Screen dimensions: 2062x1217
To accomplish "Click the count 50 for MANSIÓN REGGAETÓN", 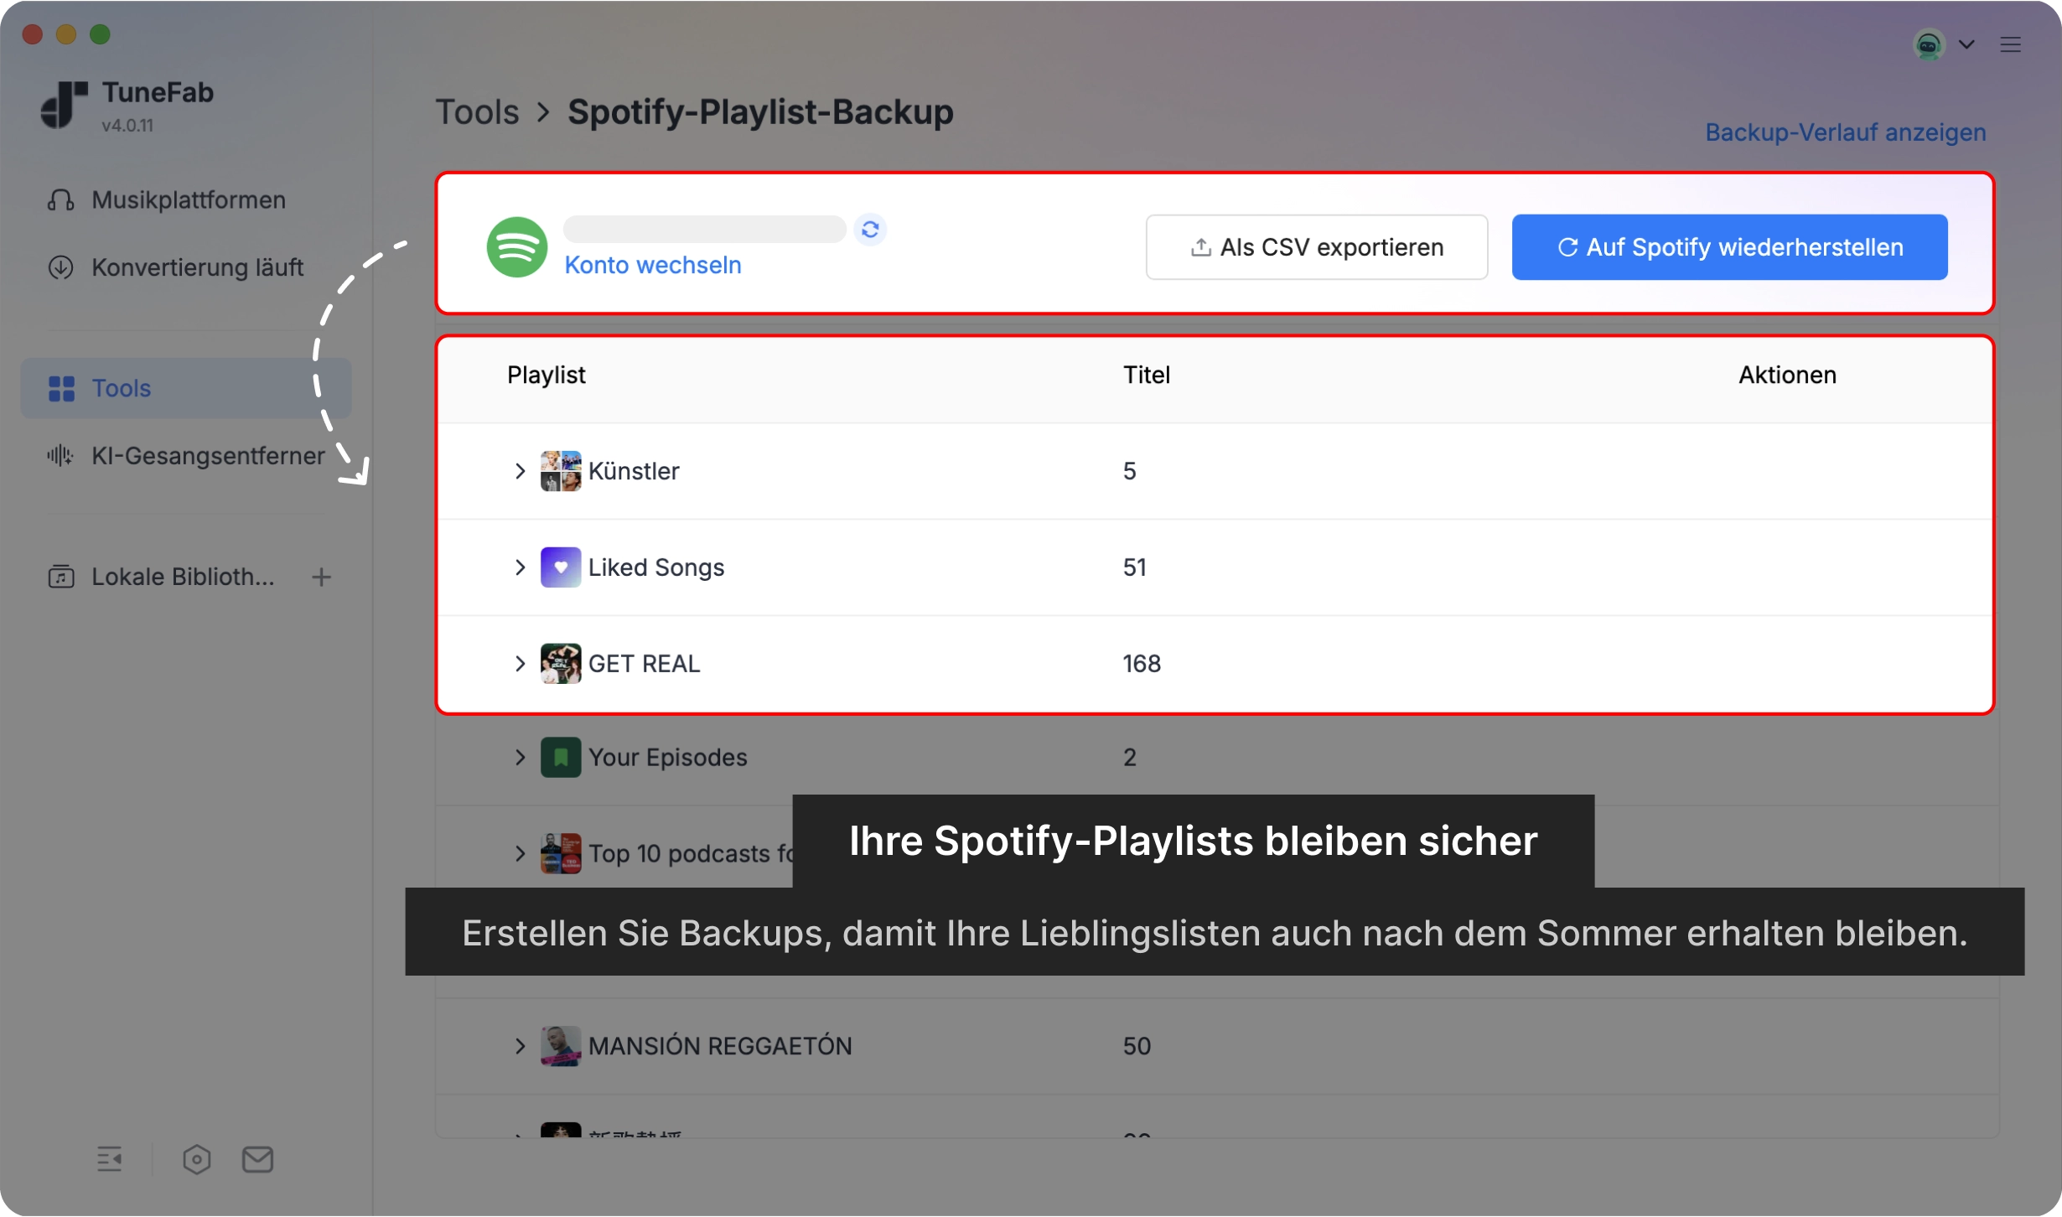I will pyautogui.click(x=1137, y=1046).
